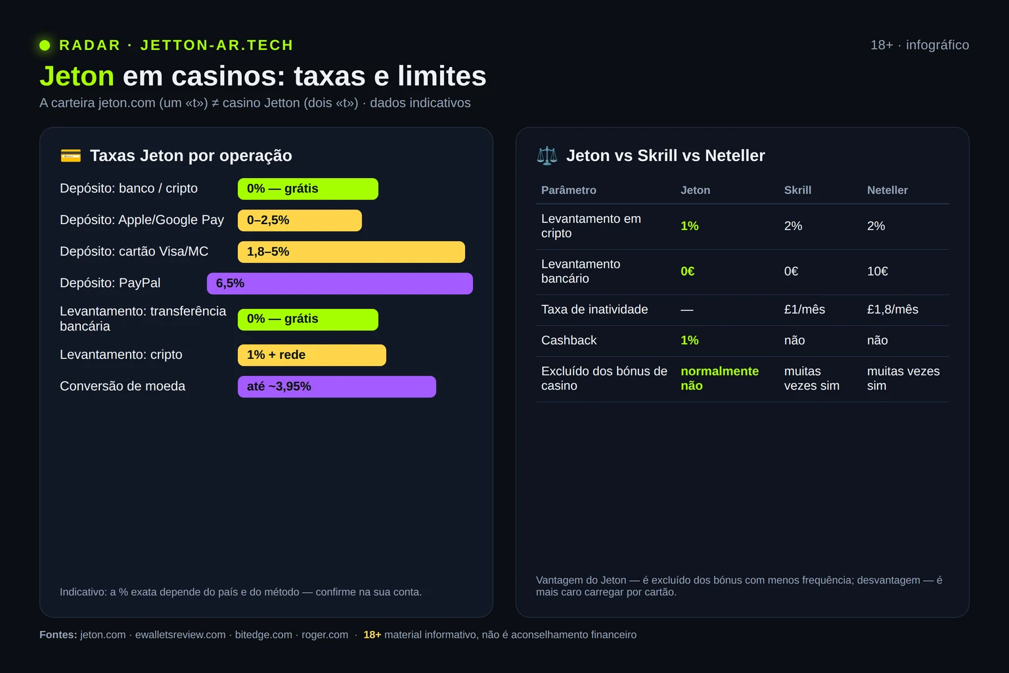Click the scales icon beside Jeton vs Skrill

pos(547,156)
